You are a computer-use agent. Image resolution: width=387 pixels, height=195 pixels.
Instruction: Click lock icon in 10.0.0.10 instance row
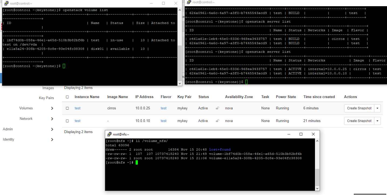tap(217, 121)
